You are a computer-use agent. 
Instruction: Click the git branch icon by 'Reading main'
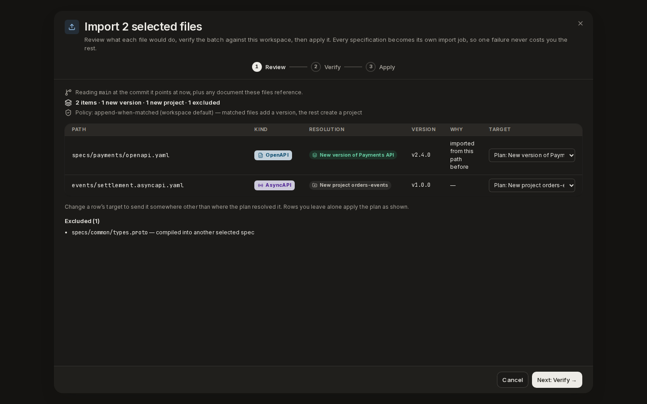[x=68, y=92]
